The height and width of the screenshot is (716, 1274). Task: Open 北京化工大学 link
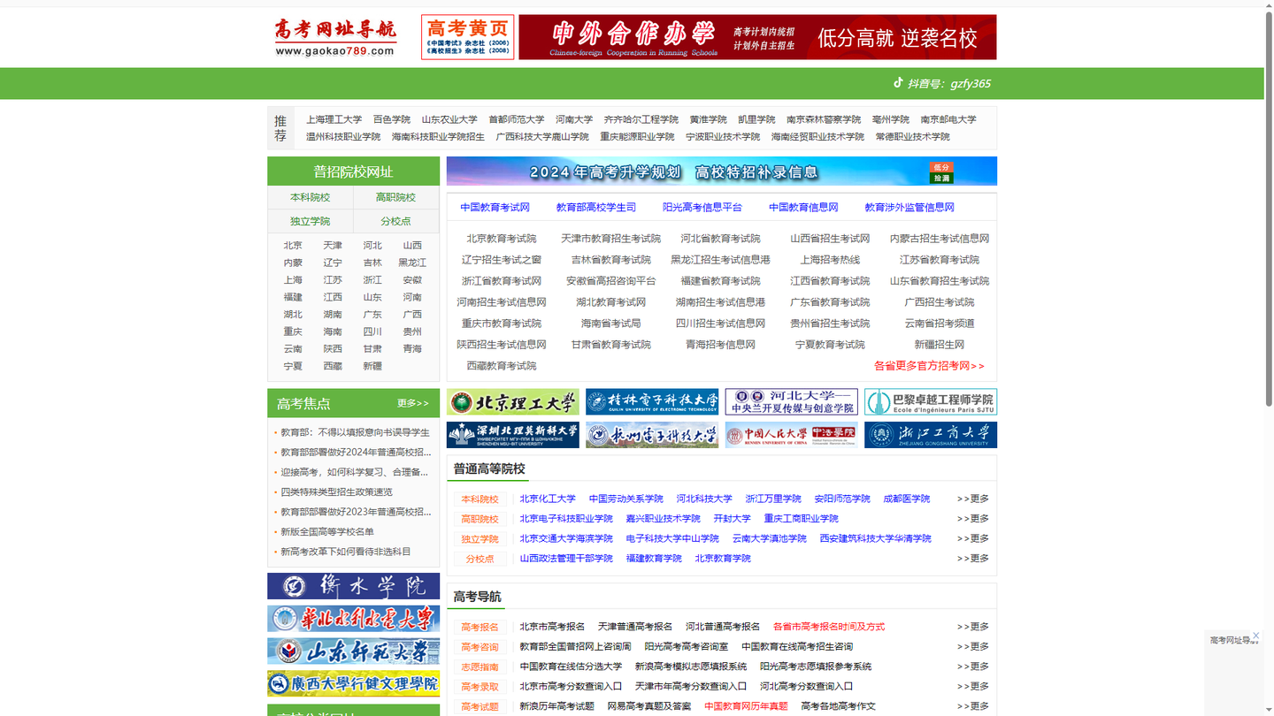pyautogui.click(x=548, y=499)
